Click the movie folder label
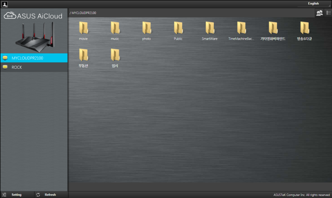The width and height of the screenshot is (332, 198). click(83, 39)
